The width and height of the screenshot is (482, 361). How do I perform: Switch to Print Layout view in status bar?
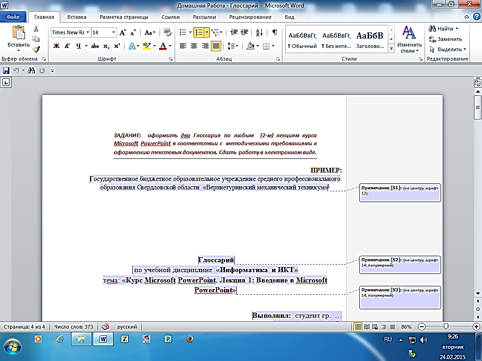point(358,327)
